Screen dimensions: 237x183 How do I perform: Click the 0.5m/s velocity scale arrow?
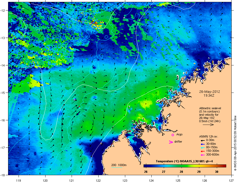[x=208, y=125]
